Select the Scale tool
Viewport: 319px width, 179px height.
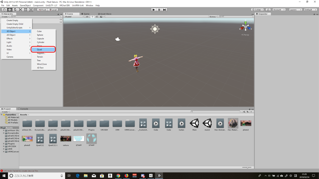(20, 10)
